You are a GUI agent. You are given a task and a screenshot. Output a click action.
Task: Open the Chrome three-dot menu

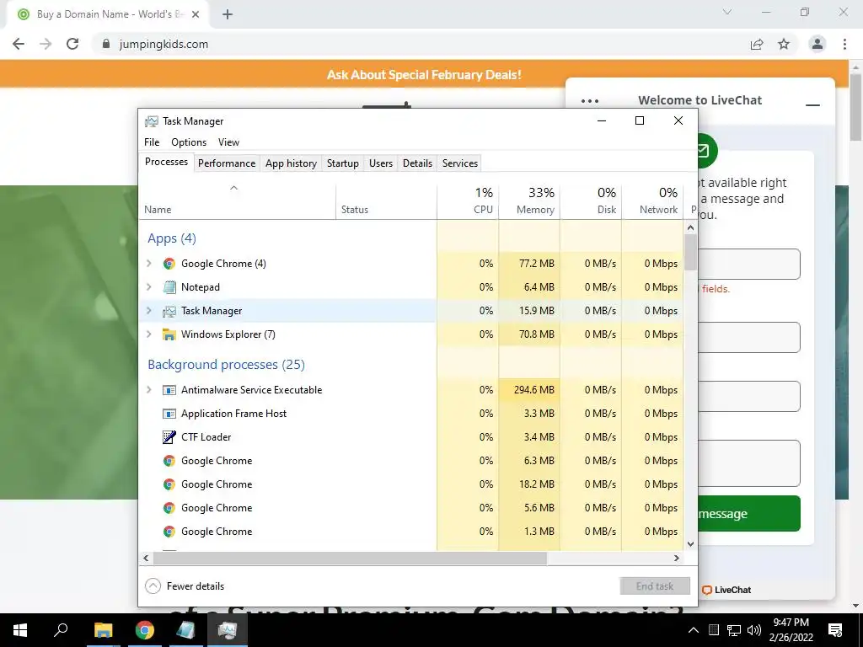pyautogui.click(x=844, y=44)
